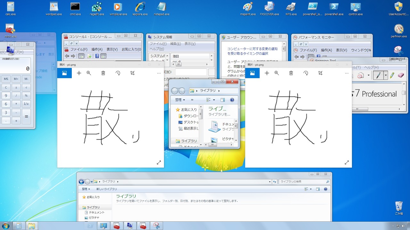Open view options dropdown in bottom Libraries window
Screen dimensions: 410x230
[311, 189]
